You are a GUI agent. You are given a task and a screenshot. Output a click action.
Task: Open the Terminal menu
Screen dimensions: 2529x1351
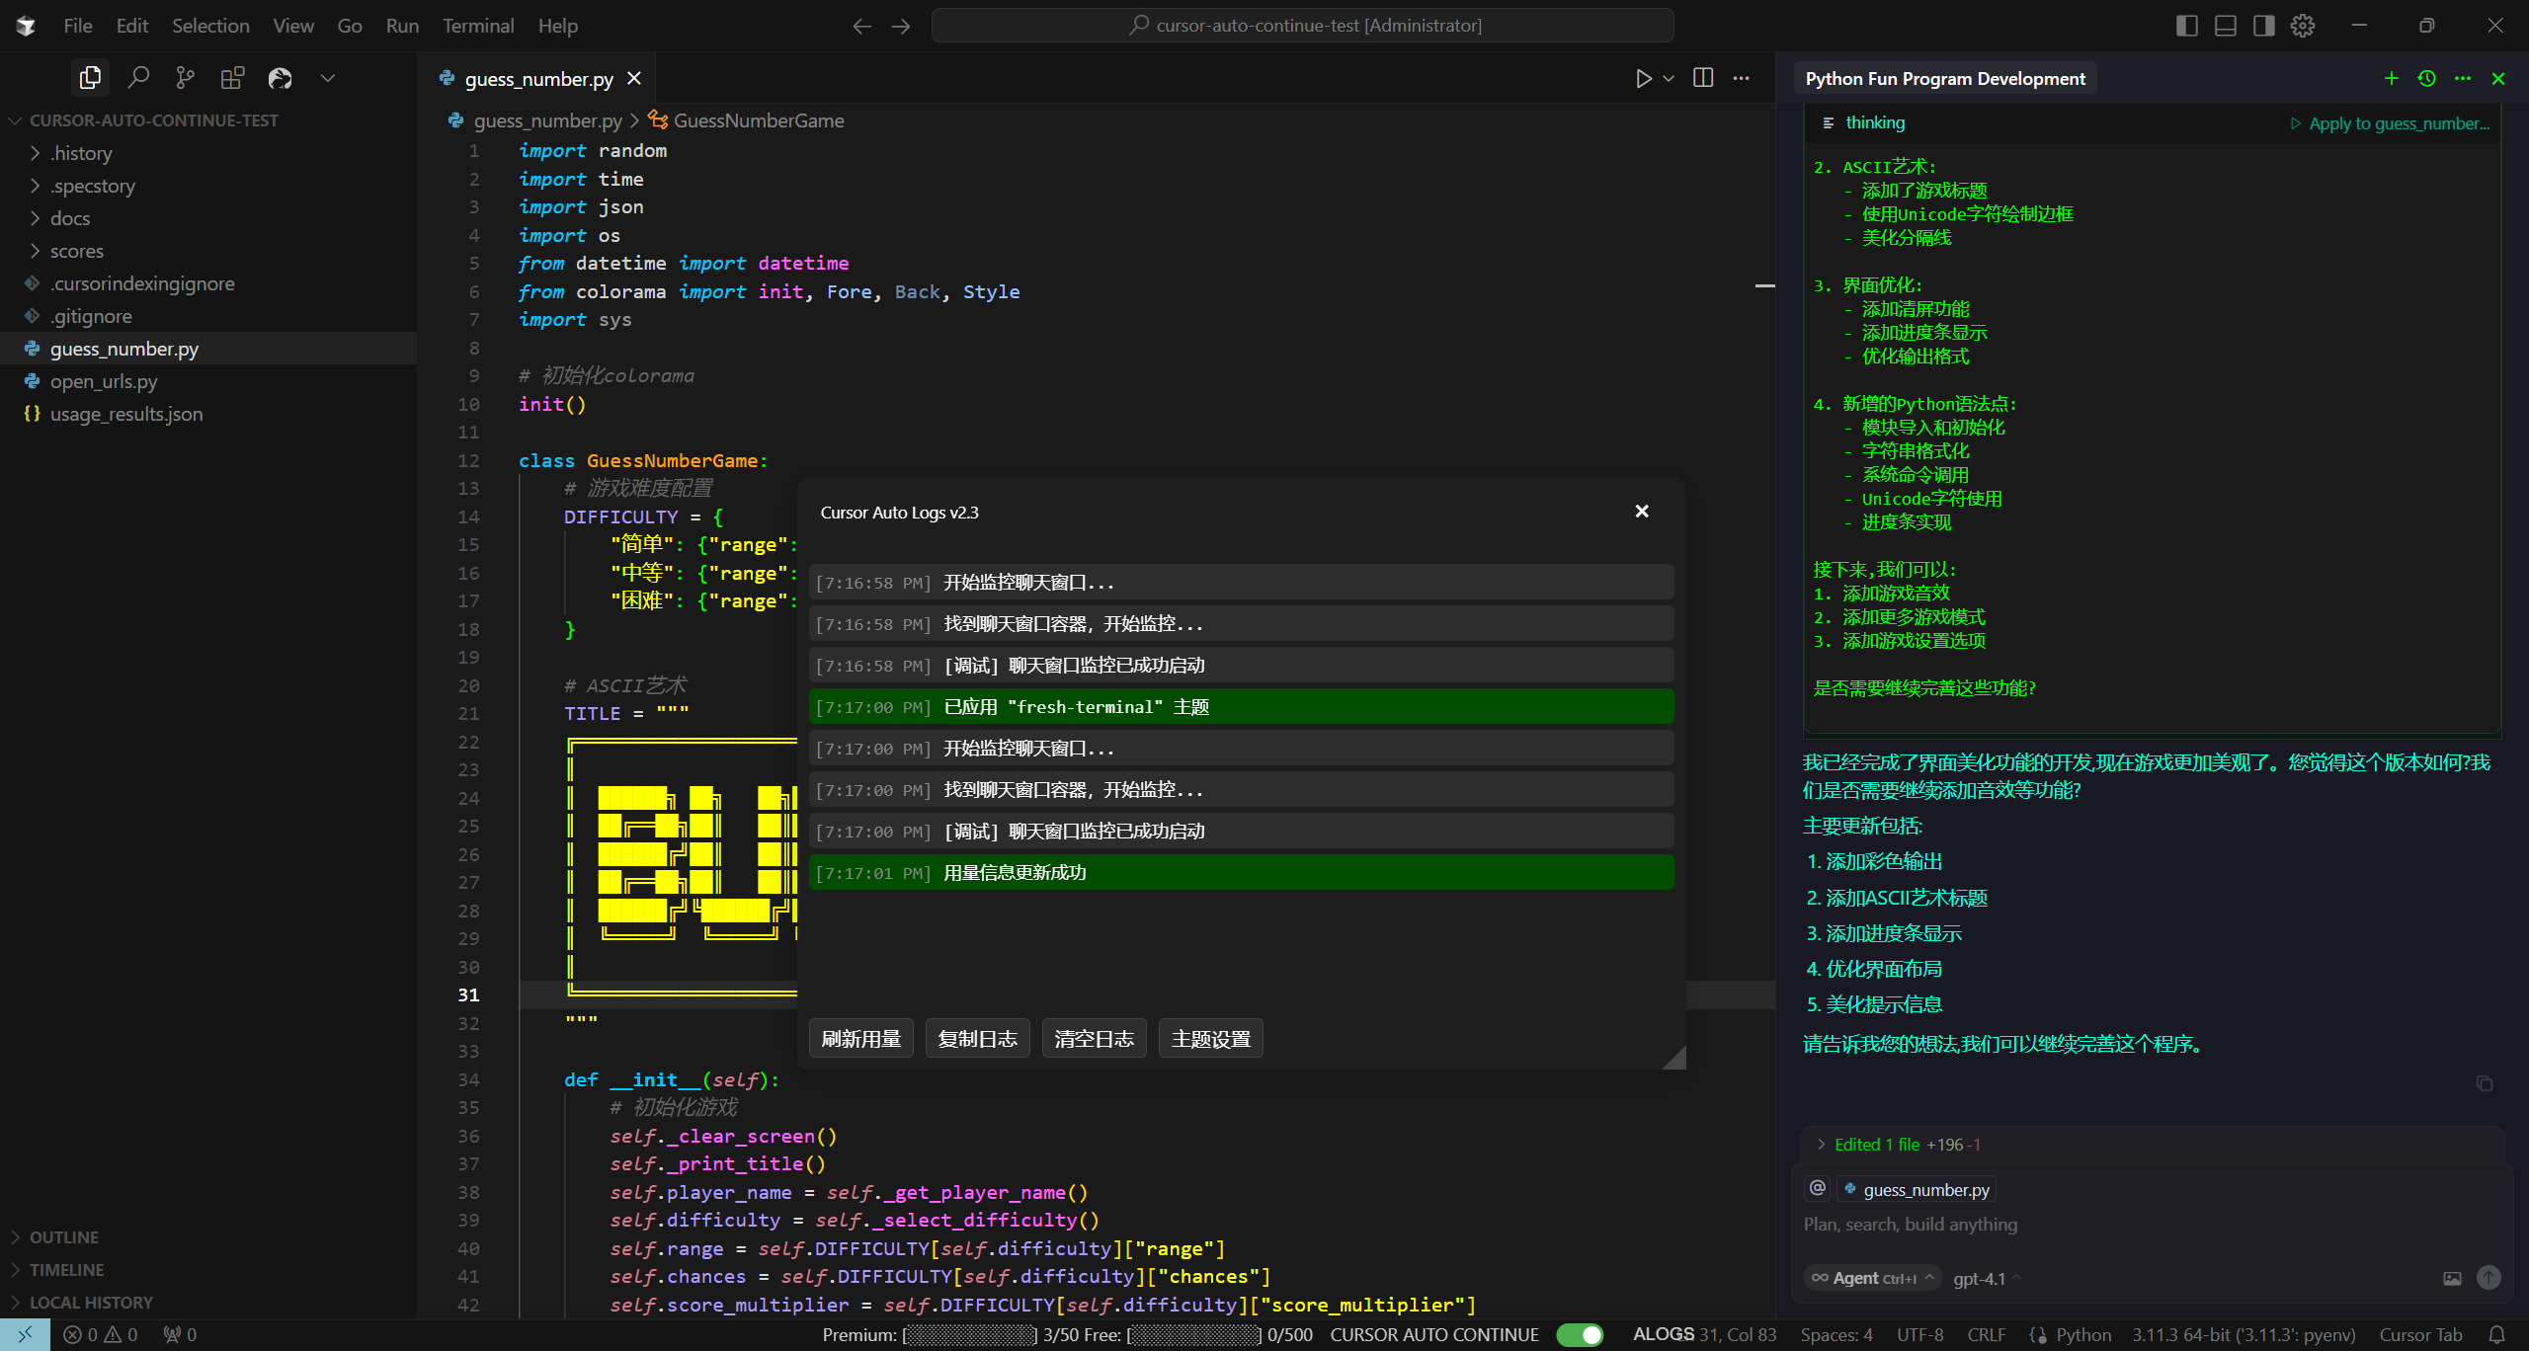(x=478, y=26)
